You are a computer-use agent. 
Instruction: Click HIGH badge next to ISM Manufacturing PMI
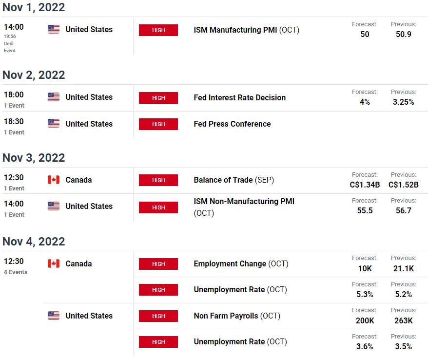tap(158, 30)
